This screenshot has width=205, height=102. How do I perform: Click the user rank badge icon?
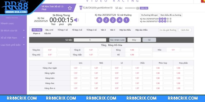tap(81, 8)
